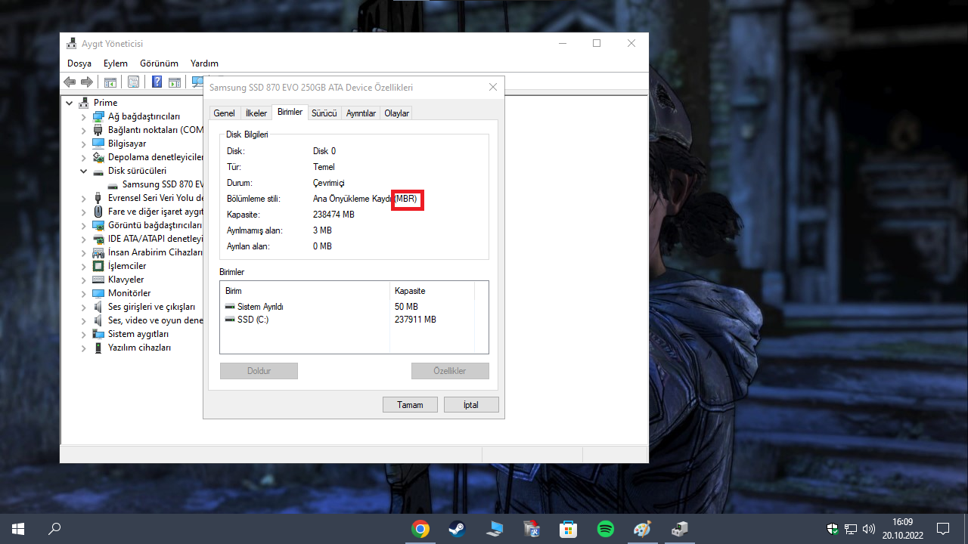The height and width of the screenshot is (544, 968).
Task: Select the Bilgisayar monitor icon
Action: click(98, 144)
